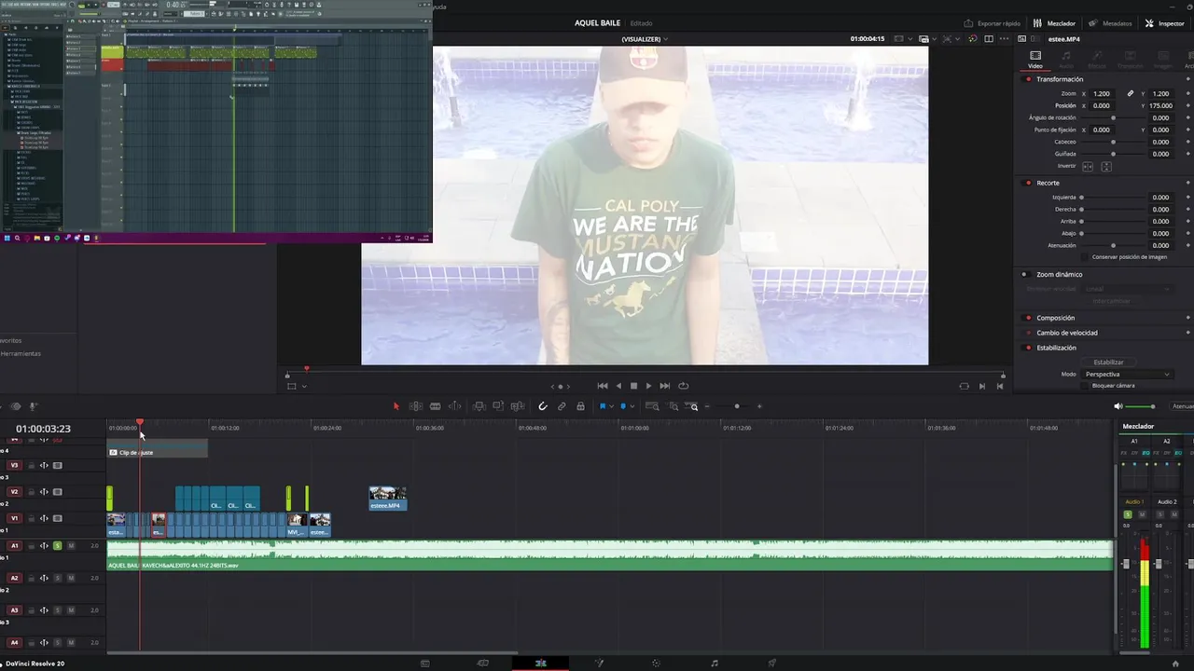1194x671 pixels.
Task: Select the AQUEL BAILE audio clip waveform
Action: click(610, 555)
